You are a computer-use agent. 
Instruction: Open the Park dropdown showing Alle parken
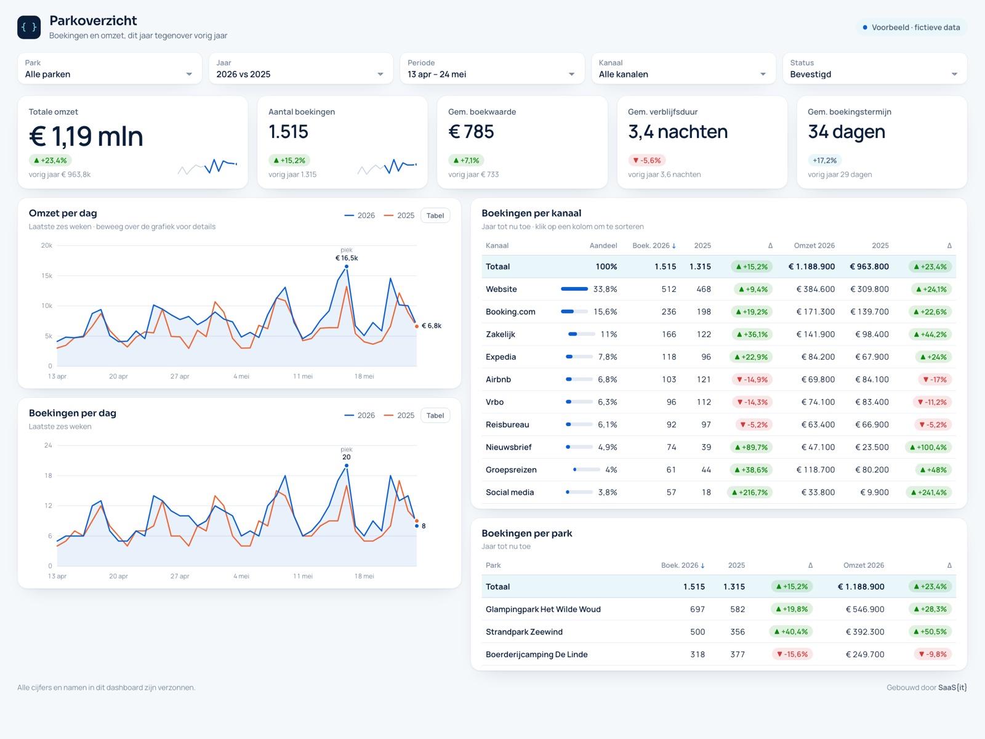click(x=110, y=68)
